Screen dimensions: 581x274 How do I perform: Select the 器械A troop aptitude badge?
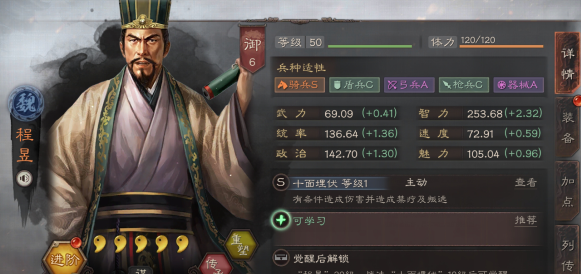[518, 85]
